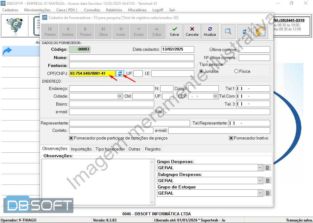Screen dimensions: 313x223
Task: Click the Grupo Despesas details icon
Action: (x=267, y=168)
